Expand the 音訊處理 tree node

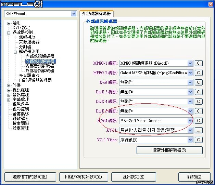[9, 95]
